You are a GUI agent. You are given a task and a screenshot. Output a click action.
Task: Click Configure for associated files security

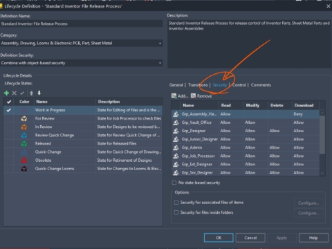point(308,203)
